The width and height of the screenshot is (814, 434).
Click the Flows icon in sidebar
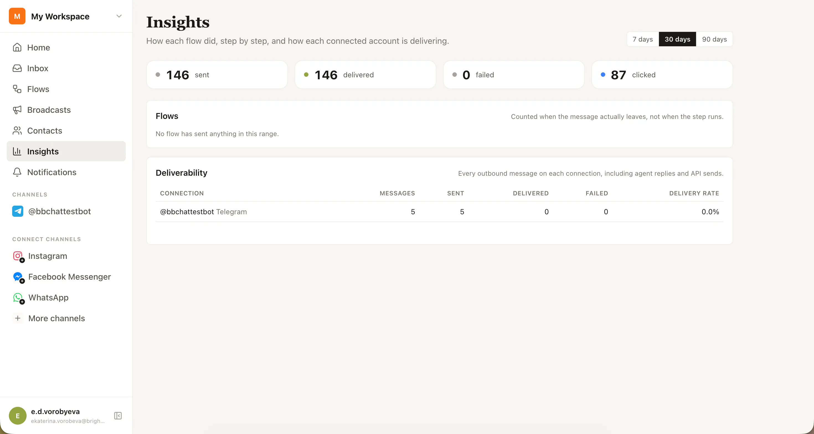point(17,89)
